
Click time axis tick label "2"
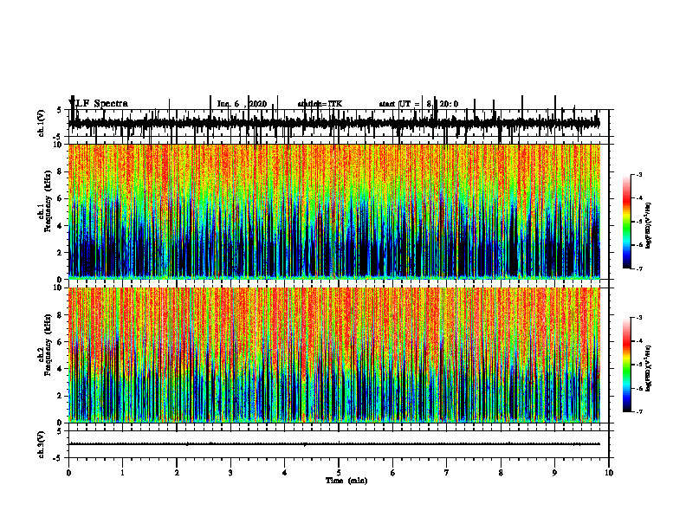coord(177,473)
